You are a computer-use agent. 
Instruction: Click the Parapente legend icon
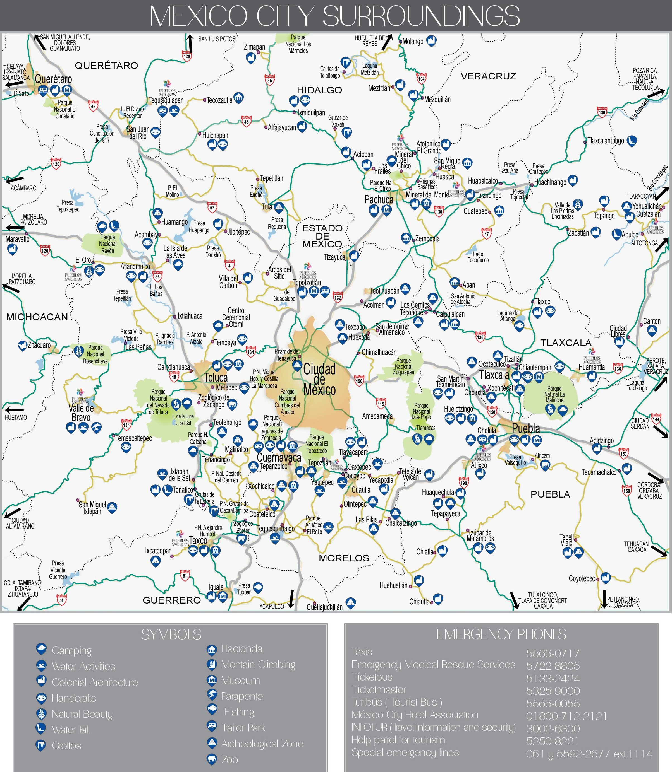pos(212,695)
